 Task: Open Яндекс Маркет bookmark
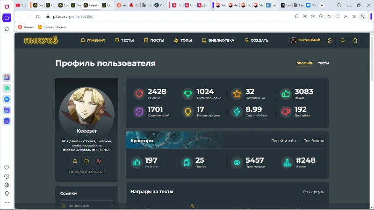coord(52,27)
